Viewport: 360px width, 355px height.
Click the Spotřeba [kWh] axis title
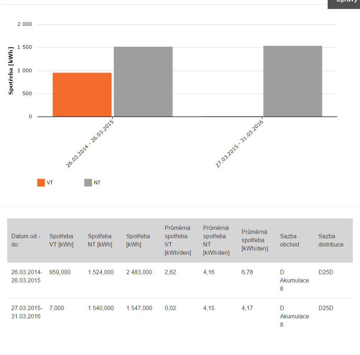click(x=10, y=71)
